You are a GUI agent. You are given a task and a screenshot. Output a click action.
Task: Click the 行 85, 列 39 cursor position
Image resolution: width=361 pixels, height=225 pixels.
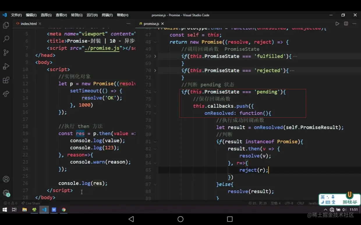pyautogui.click(x=258, y=203)
